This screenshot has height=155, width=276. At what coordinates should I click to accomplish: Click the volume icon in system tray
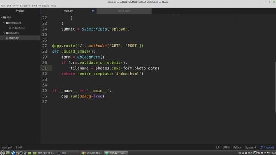point(268,153)
